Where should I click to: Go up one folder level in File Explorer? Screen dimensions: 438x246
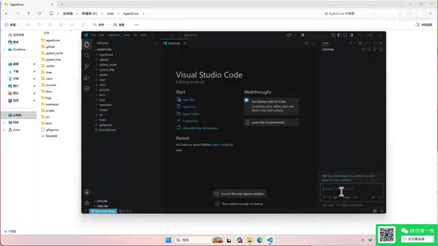29,14
